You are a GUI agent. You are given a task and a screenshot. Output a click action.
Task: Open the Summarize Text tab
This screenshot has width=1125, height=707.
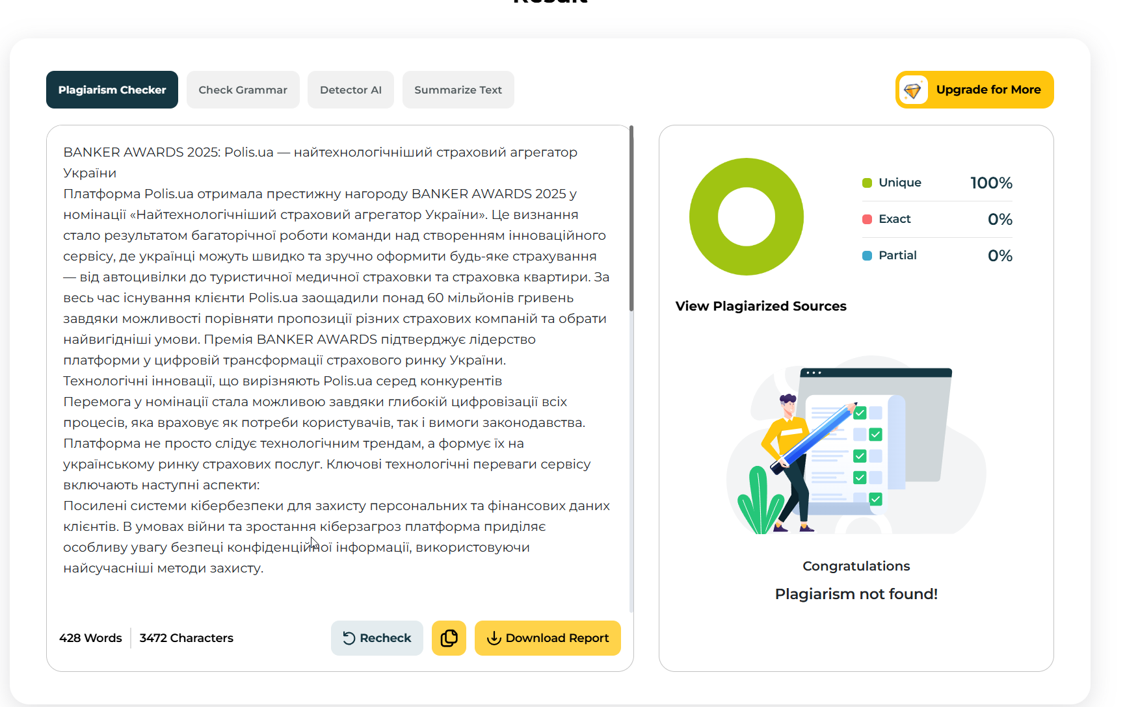pyautogui.click(x=458, y=90)
